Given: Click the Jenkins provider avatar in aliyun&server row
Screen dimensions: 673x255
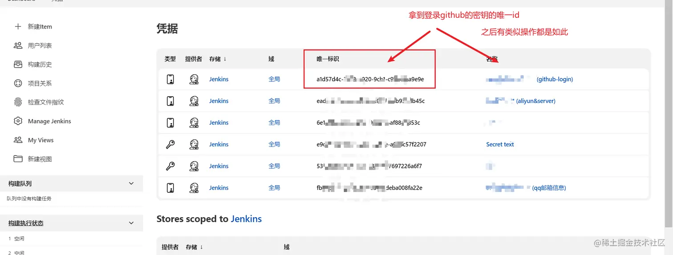Looking at the screenshot, I should (194, 101).
